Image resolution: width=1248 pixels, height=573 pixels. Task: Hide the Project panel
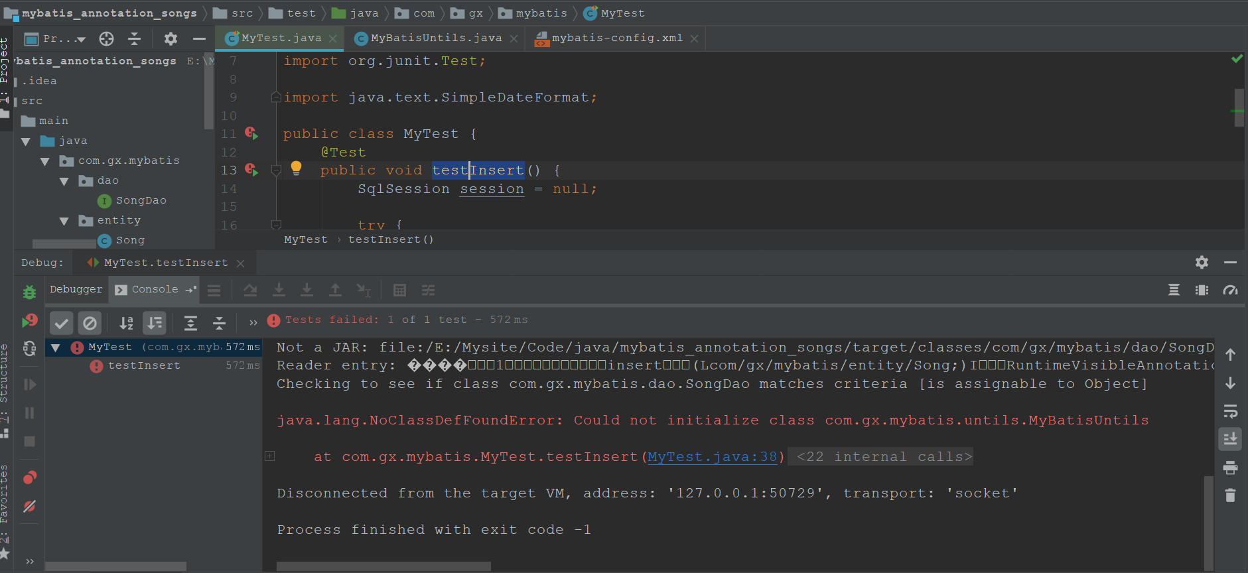pos(199,39)
